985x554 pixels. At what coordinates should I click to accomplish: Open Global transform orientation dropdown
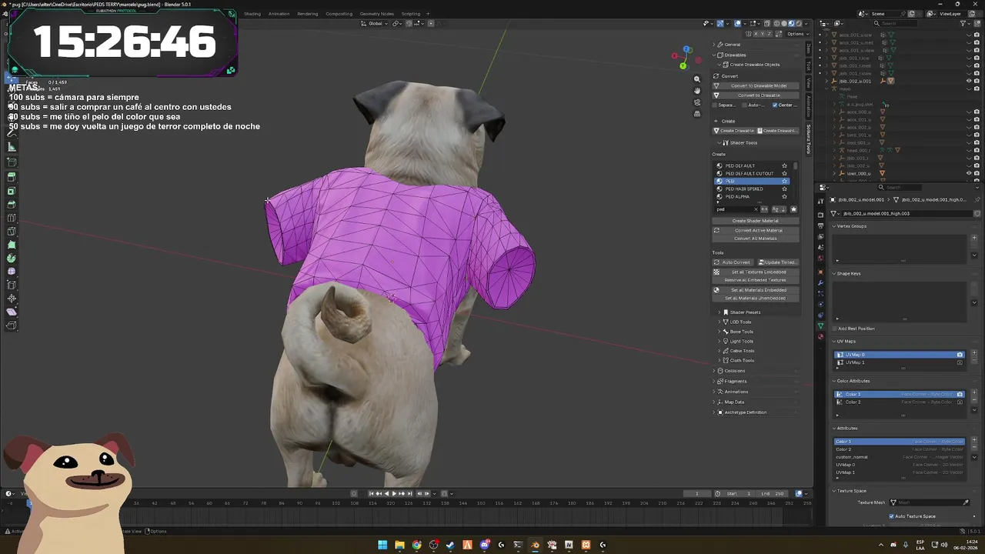(x=375, y=24)
